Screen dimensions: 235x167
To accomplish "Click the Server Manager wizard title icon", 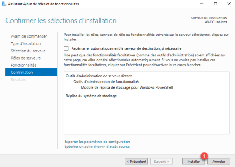I will click(x=4, y=4).
